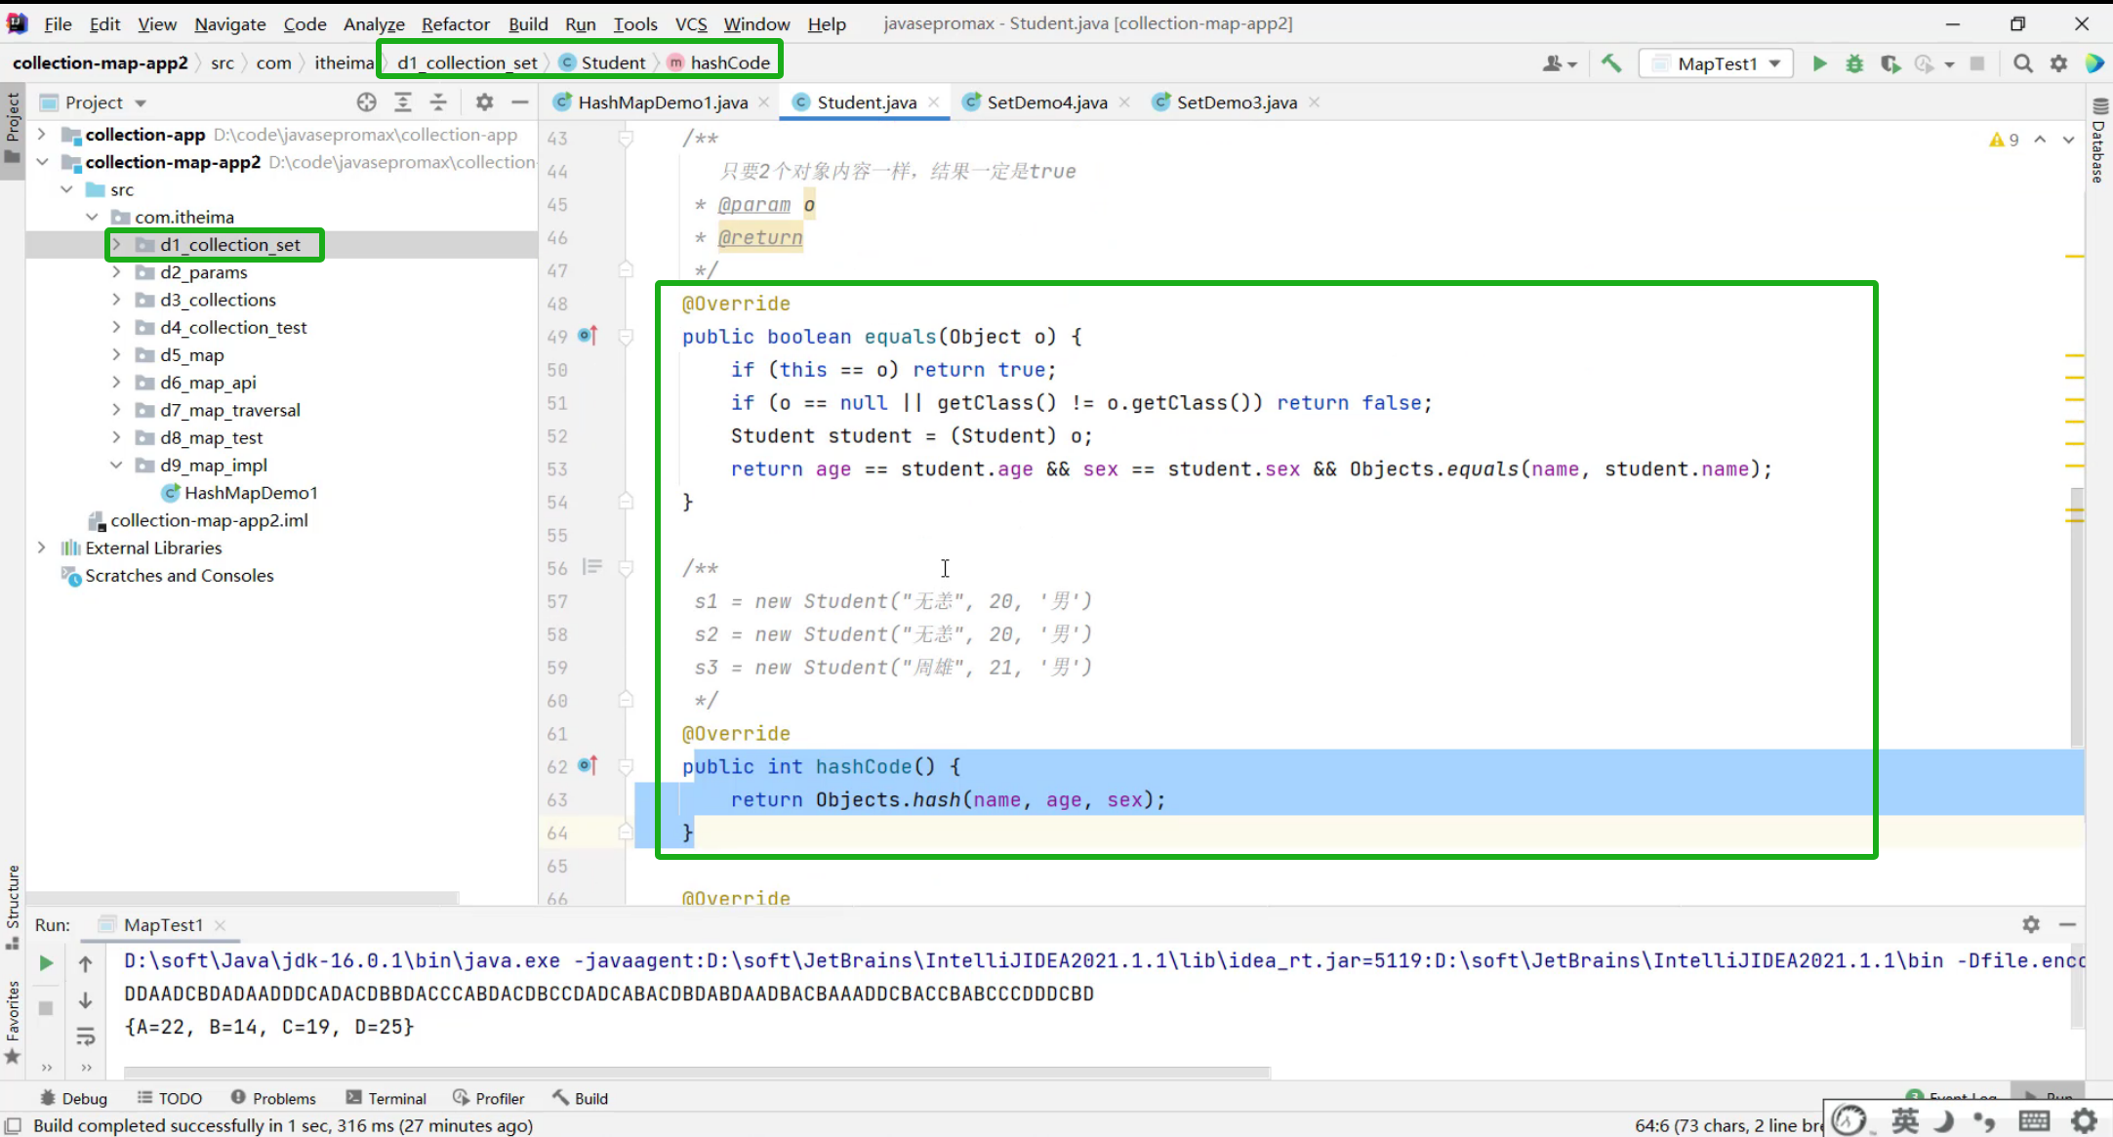Screen dimensions: 2113x1137
Task: Click editor vertical scrollbar thumb
Action: coord(2076,615)
